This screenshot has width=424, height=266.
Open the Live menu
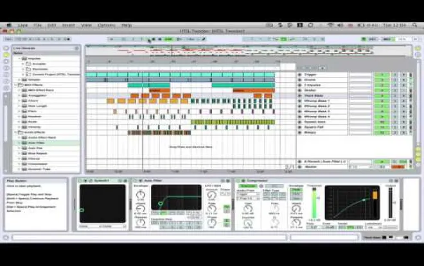click(23, 26)
